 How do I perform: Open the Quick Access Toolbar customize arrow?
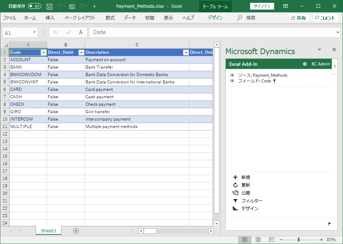[x=95, y=6]
